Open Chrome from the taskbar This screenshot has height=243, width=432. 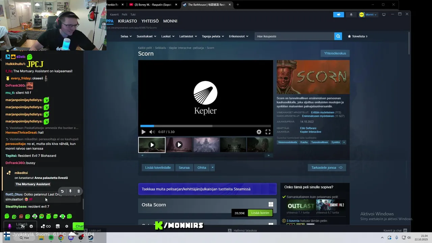pyautogui.click(x=61, y=238)
